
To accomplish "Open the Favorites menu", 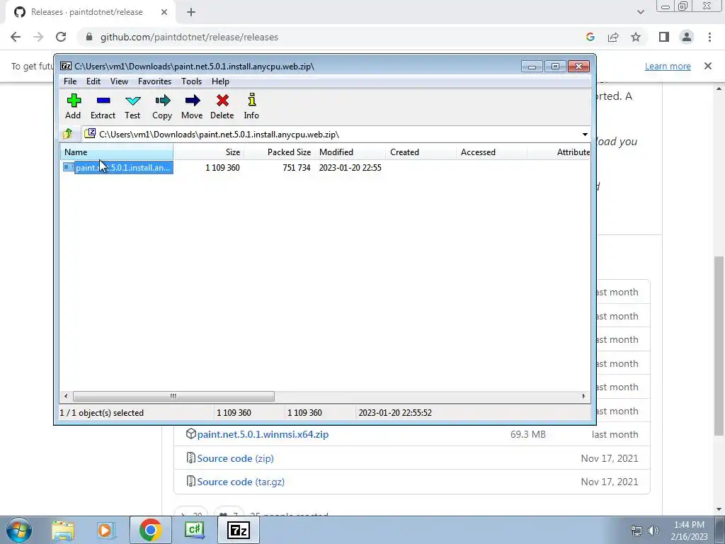I will [x=154, y=81].
